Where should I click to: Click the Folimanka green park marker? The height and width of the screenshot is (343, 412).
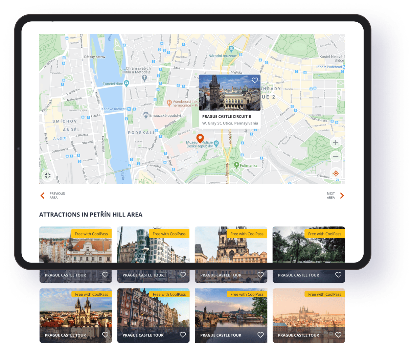coord(237,165)
